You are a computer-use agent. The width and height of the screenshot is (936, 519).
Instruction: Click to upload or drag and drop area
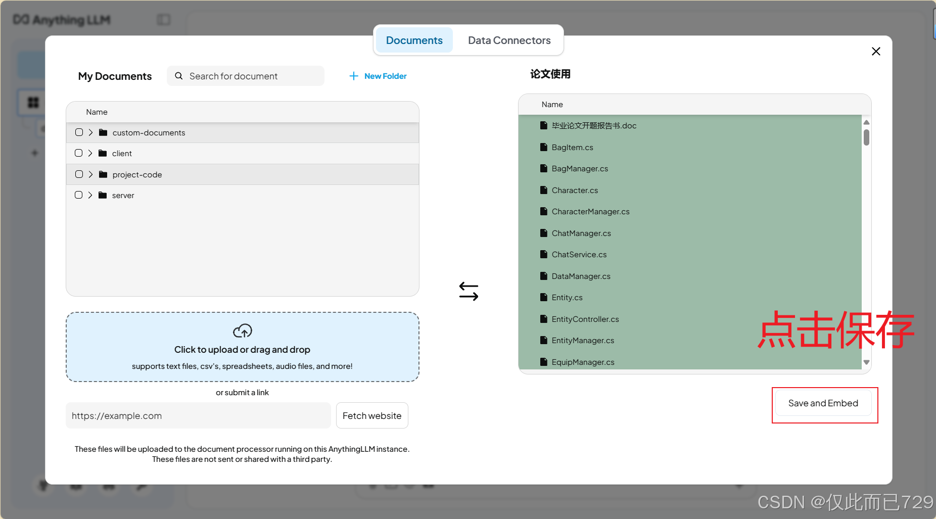[x=243, y=347]
